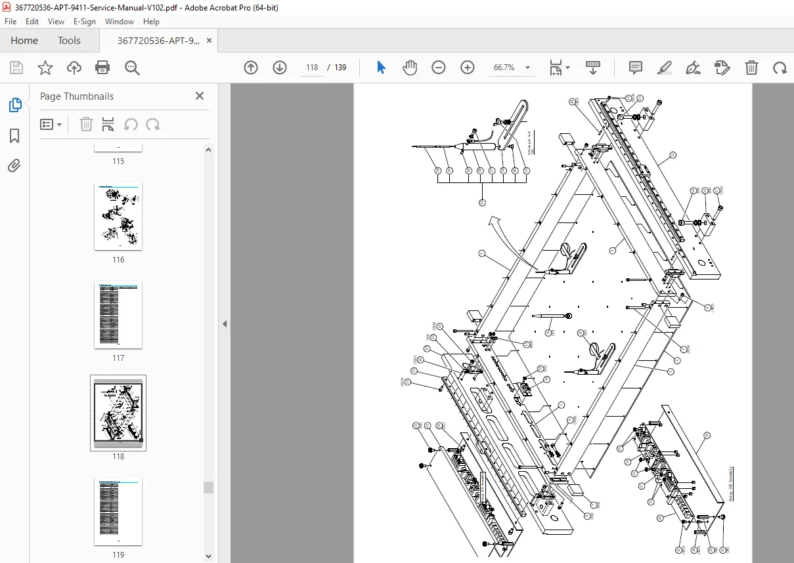This screenshot has width=794, height=563.
Task: Open the Sign document pen tool
Action: pos(693,68)
